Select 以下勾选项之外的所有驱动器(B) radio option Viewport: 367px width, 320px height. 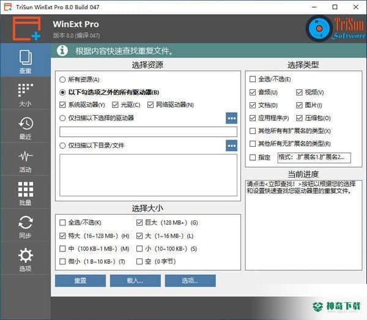coord(62,92)
